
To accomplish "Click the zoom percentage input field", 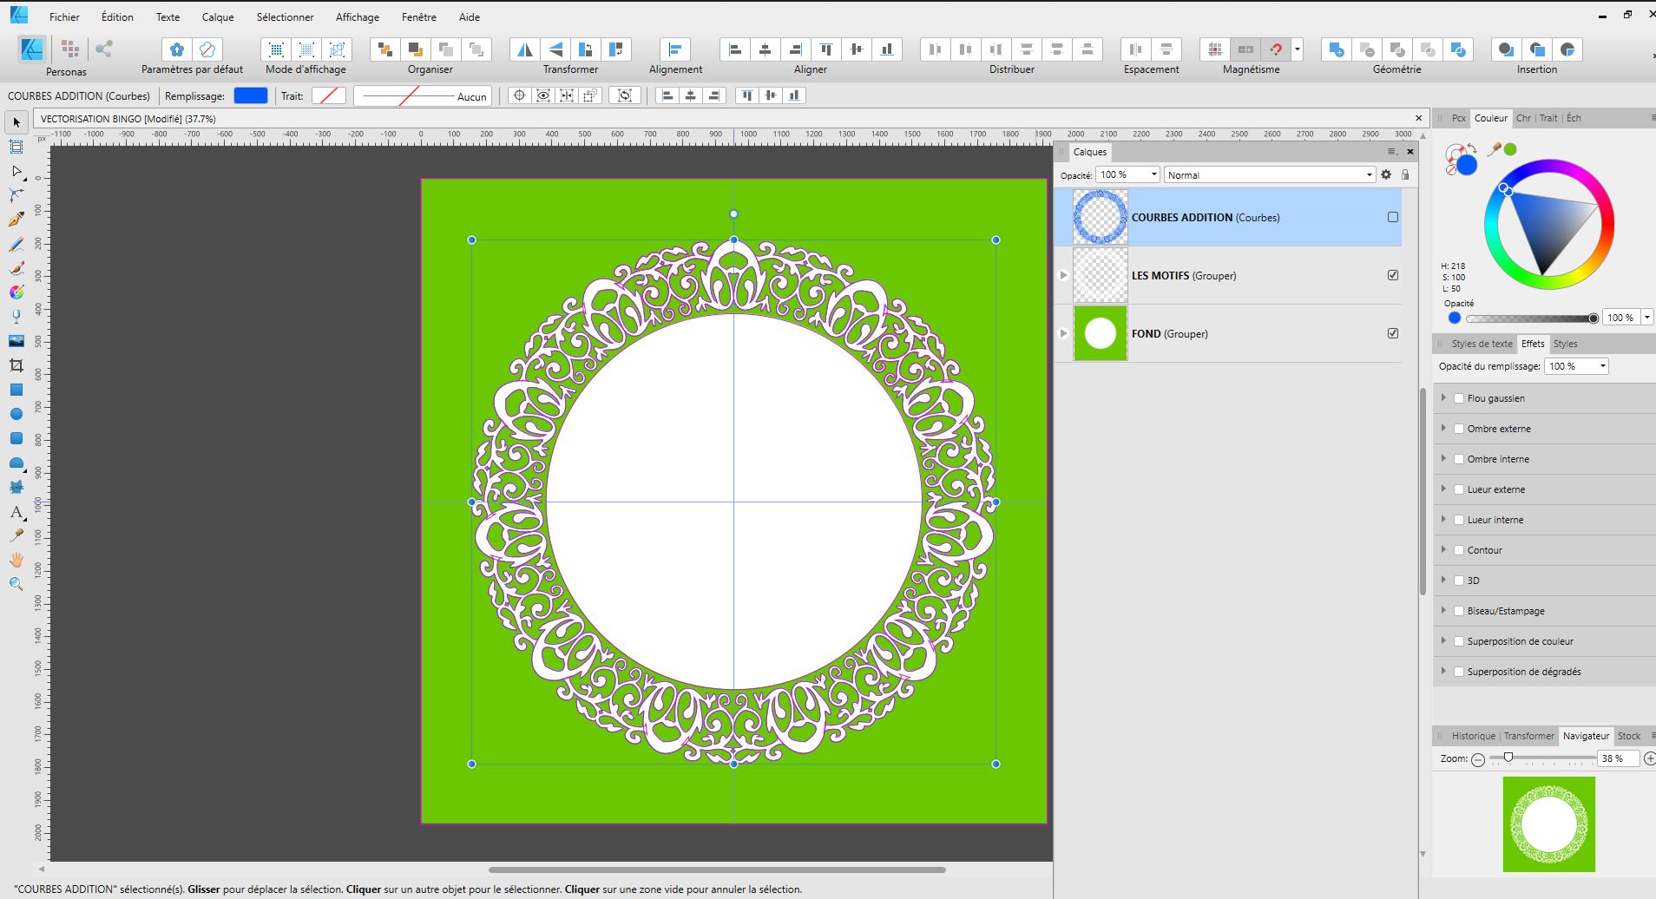I will click(x=1618, y=758).
